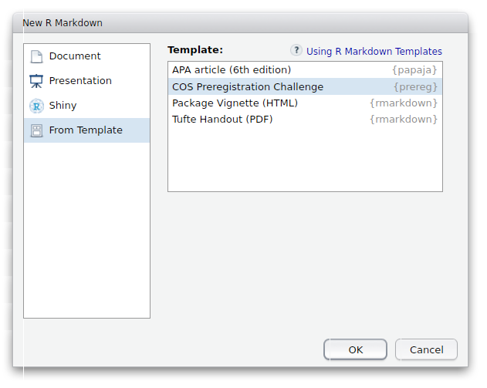This screenshot has width=487, height=388.
Task: Click the From Template icon
Action: (x=36, y=130)
